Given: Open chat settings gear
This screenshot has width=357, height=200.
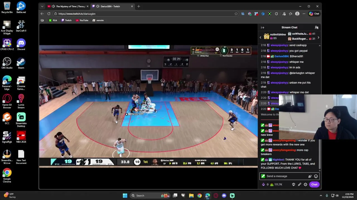Looking at the screenshot, I should [305, 184].
